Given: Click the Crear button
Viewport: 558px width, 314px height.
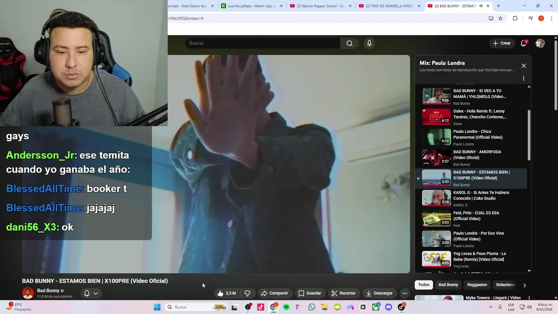Looking at the screenshot, I should 501,43.
